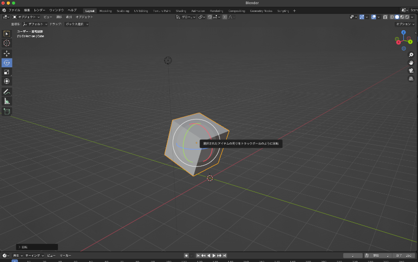The height and width of the screenshot is (262, 418).
Task: Open the 'ウィンドウ' menu
Action: (56, 10)
